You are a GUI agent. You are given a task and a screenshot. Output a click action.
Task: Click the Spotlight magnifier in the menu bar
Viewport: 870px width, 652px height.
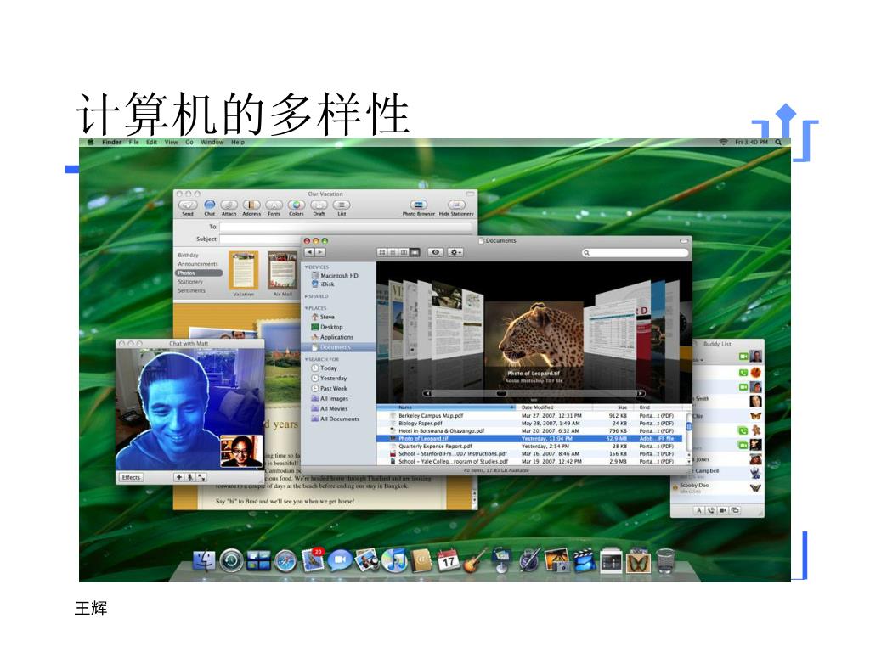(x=778, y=142)
